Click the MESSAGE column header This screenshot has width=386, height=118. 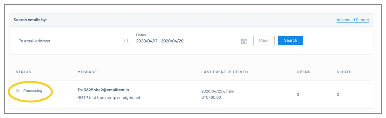[x=87, y=72]
